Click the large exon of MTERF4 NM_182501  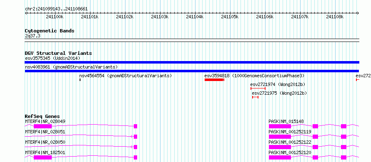pos(43,157)
